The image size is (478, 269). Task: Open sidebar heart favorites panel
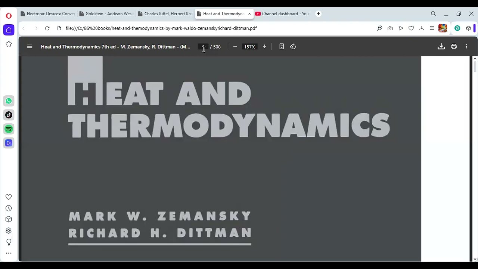tap(9, 197)
